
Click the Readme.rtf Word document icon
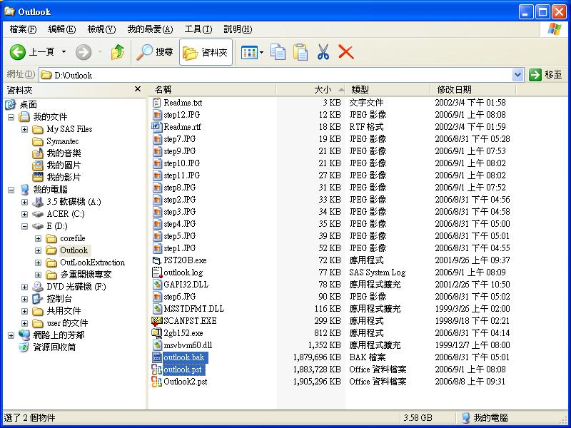pyautogui.click(x=156, y=127)
